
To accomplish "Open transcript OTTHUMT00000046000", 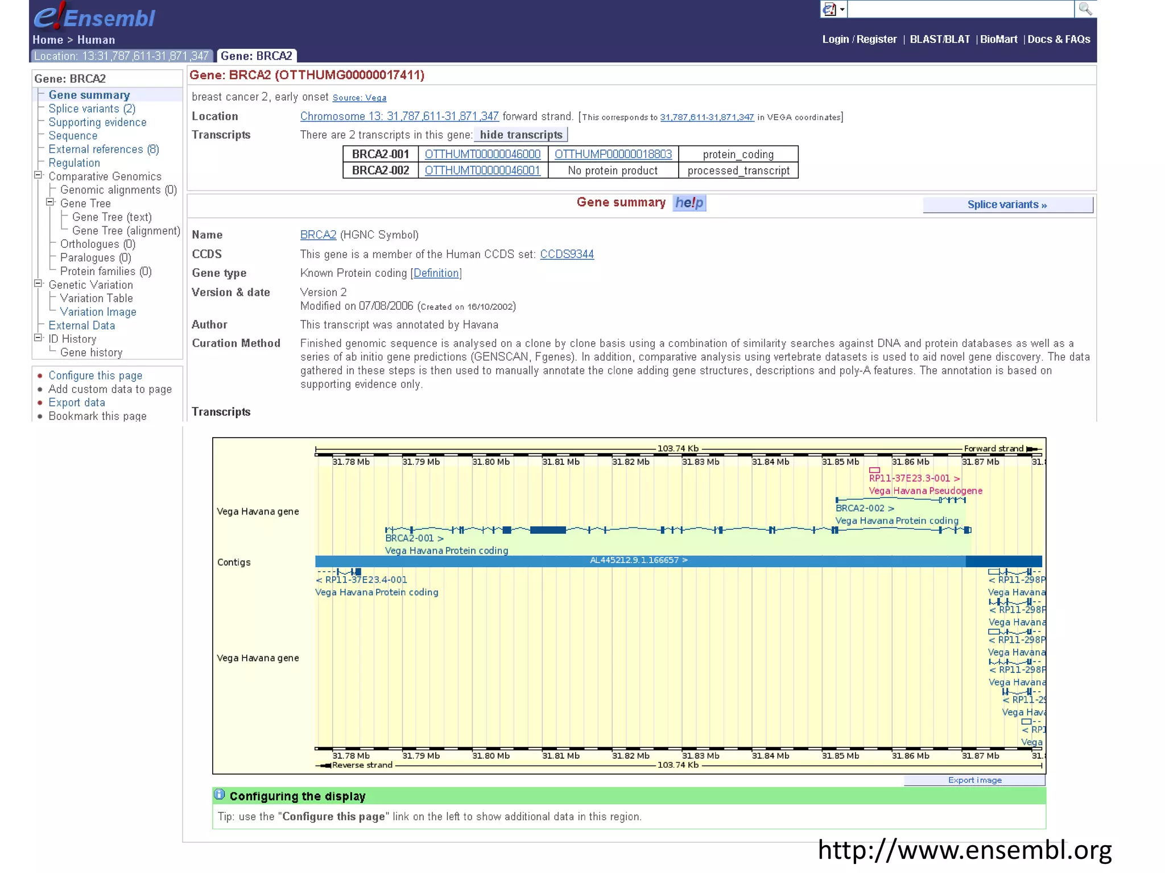I will point(482,154).
